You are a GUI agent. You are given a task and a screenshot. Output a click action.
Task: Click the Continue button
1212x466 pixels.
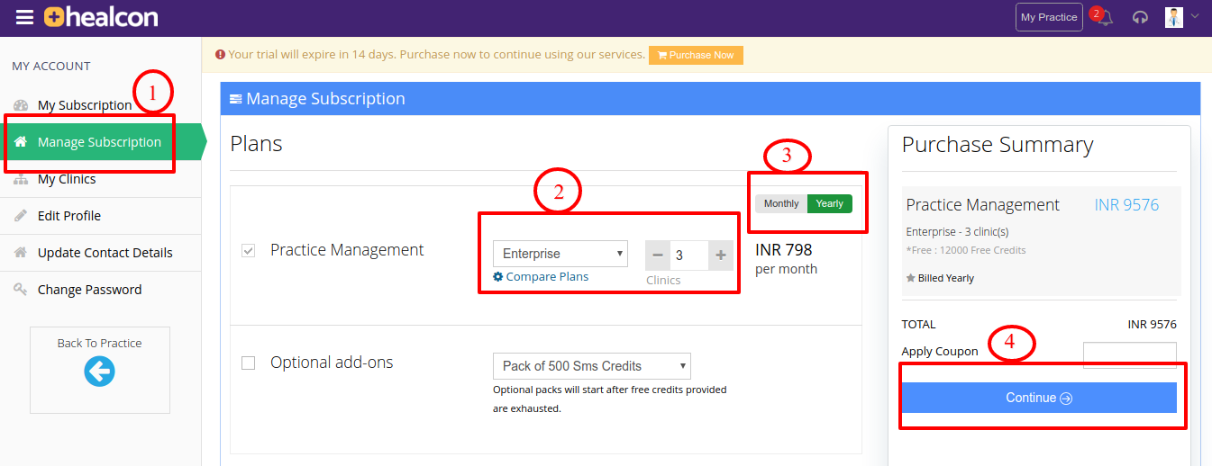(x=1039, y=398)
